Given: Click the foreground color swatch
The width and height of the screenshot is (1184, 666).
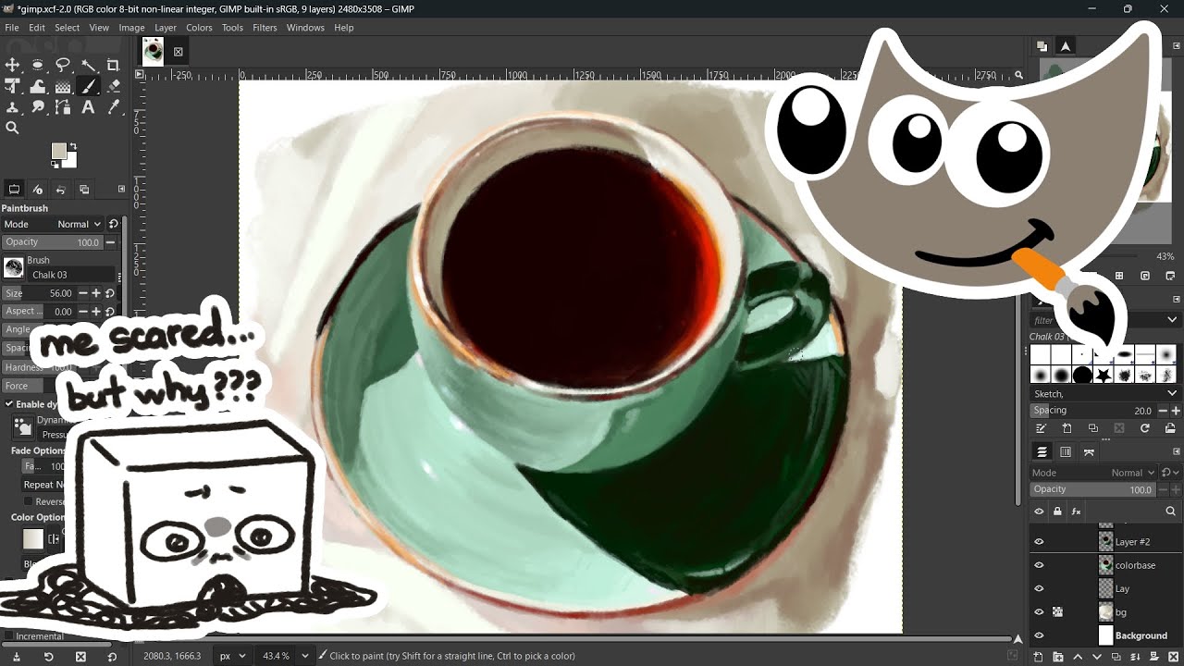Looking at the screenshot, I should pyautogui.click(x=58, y=151).
